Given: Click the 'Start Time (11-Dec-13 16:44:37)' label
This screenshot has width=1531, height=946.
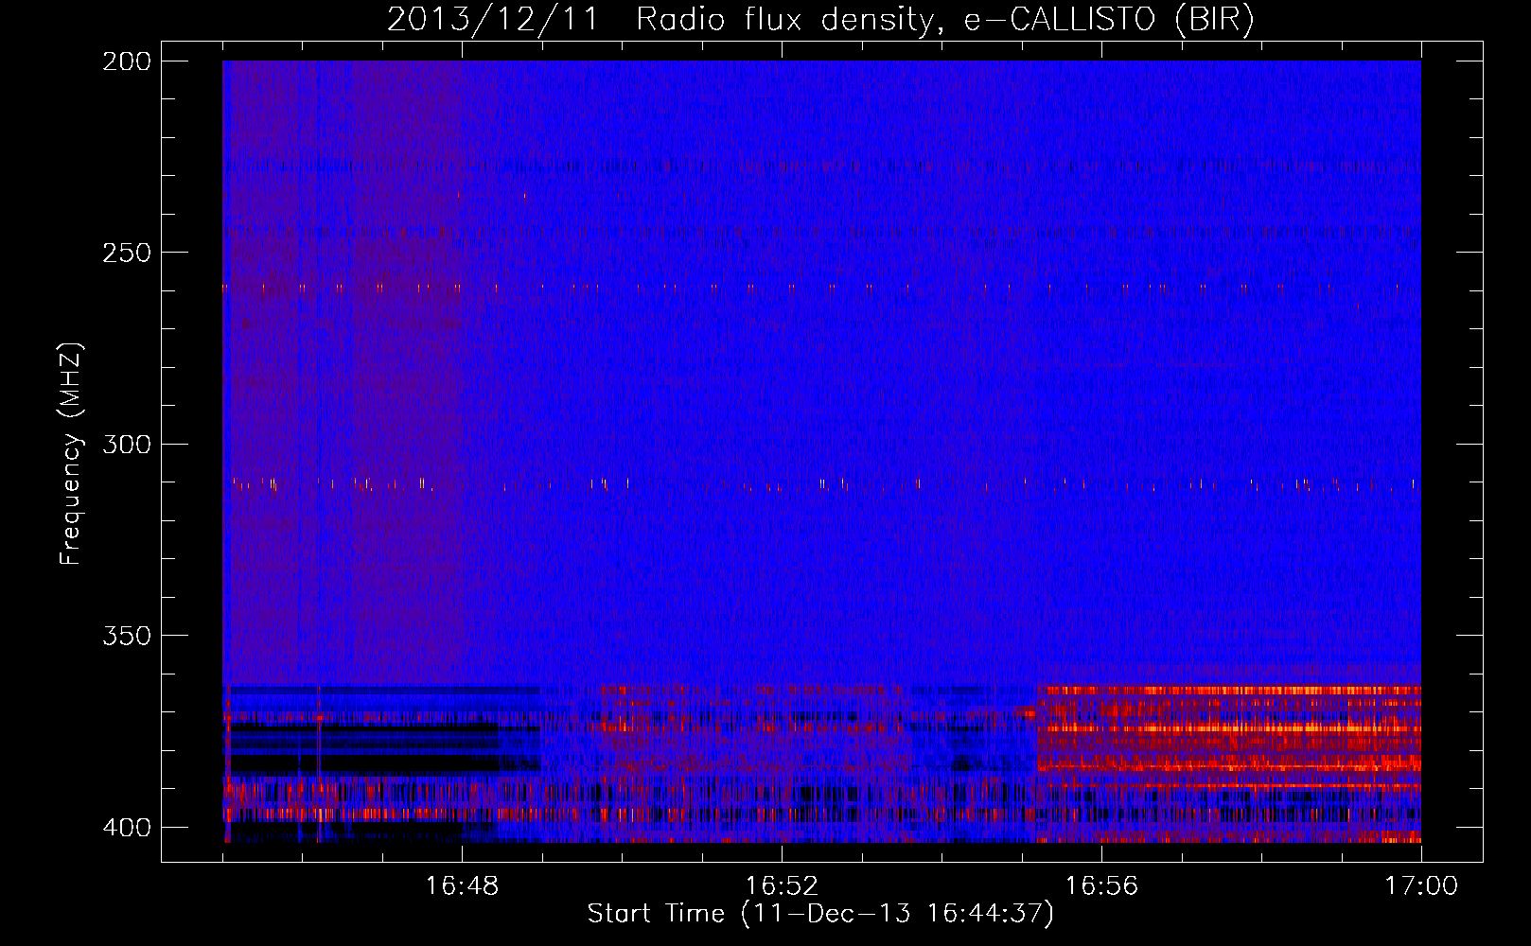Looking at the screenshot, I should [820, 914].
